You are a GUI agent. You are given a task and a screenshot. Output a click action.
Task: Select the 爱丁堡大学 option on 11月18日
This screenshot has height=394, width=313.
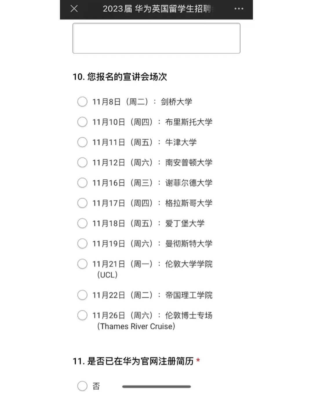pos(82,224)
